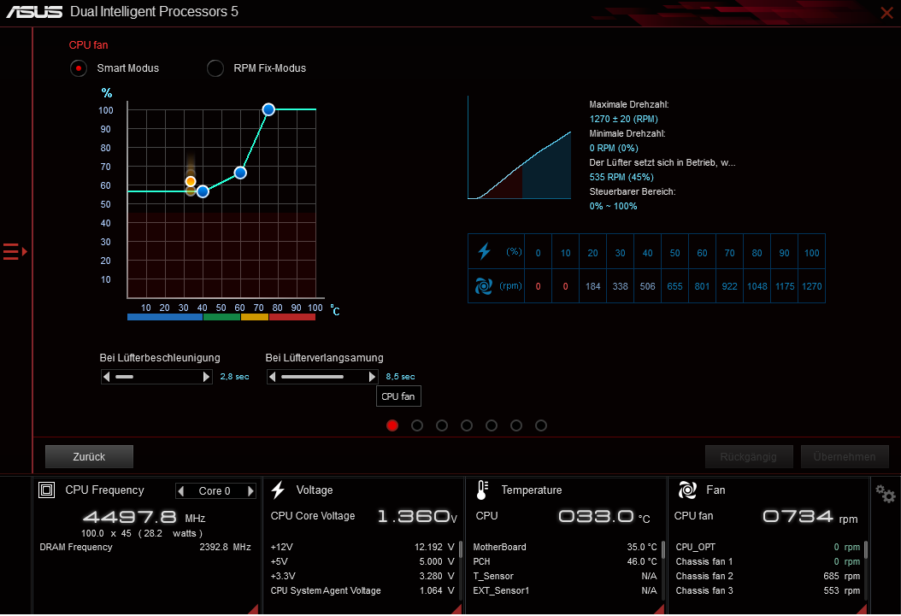Click the orange current temperature marker
This screenshot has width=901, height=616.
coord(190,181)
